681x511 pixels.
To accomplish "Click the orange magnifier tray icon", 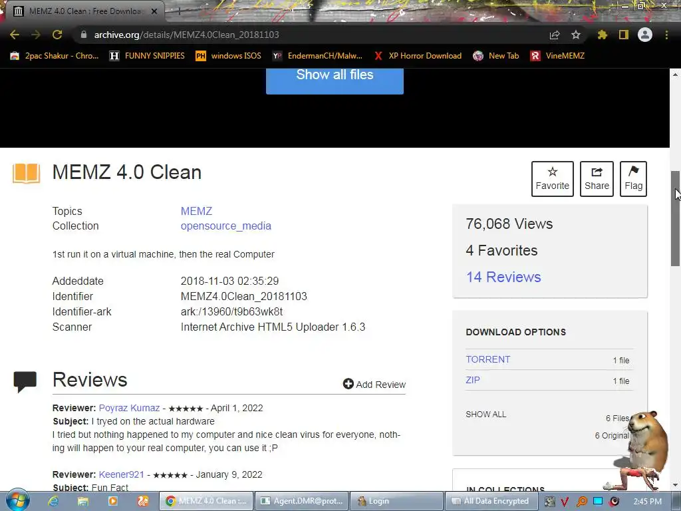I will click(581, 502).
